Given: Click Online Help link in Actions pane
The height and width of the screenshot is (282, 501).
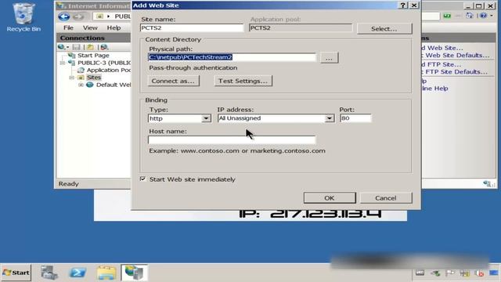Looking at the screenshot, I should point(435,89).
